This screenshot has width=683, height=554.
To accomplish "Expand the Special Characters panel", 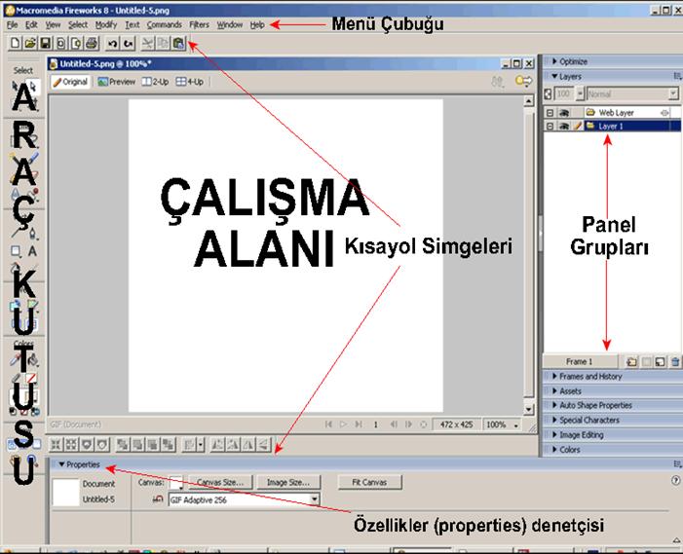I will pyautogui.click(x=554, y=420).
